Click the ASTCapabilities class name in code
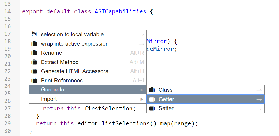Viewport: 279px width, 136px height. pyautogui.click(x=120, y=11)
